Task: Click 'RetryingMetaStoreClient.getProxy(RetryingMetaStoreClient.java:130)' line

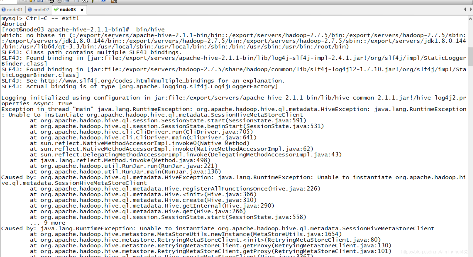Action: point(211,245)
